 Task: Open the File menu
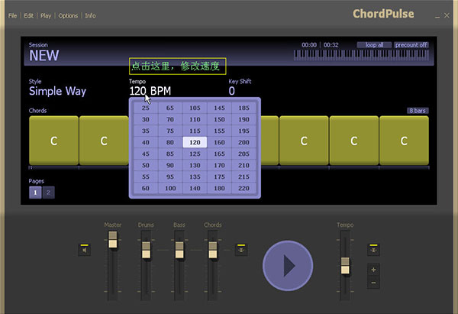[12, 16]
